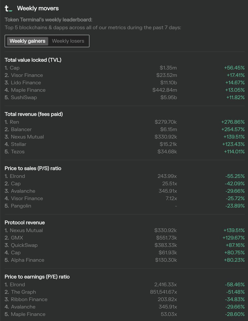Switch to the Weekly losers tab
This screenshot has height=321, width=248.
(x=68, y=41)
